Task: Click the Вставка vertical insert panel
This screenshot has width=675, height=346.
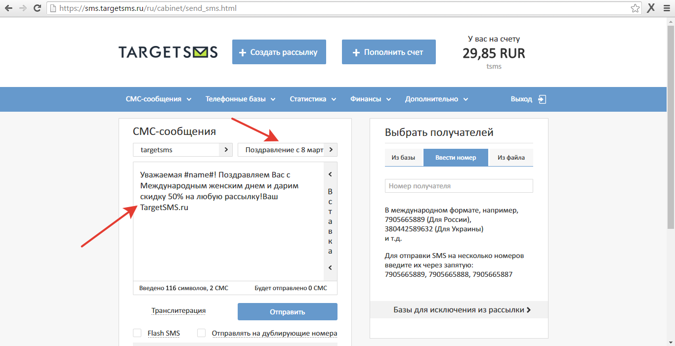Action: coord(330,221)
